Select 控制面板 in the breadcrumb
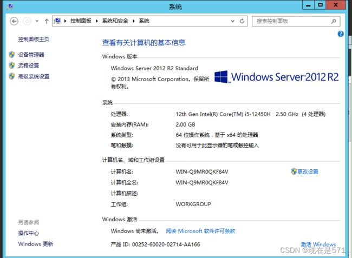This screenshot has height=258, width=352. [x=81, y=21]
